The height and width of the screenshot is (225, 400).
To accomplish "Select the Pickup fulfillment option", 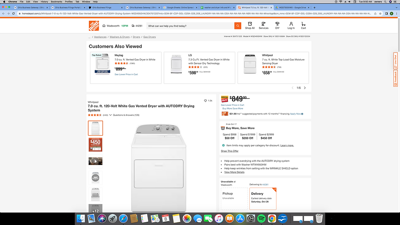I will tap(234, 198).
